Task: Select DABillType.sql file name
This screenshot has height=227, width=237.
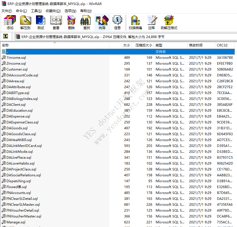Action: click(18, 93)
